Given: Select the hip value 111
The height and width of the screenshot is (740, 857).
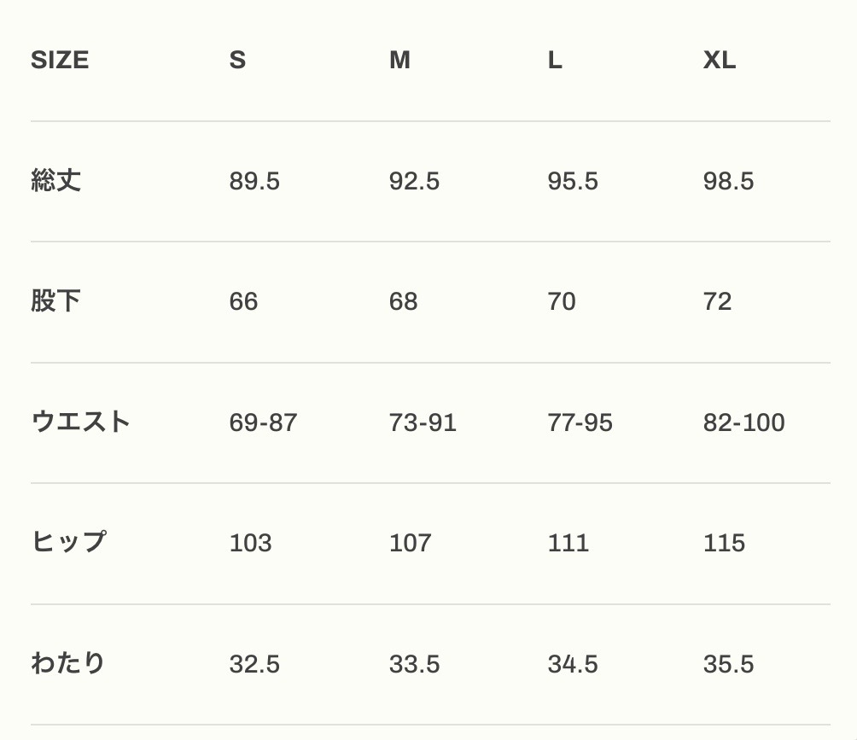Looking at the screenshot, I should coord(568,544).
